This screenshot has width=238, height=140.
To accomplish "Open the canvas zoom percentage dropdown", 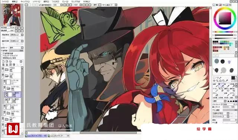I will (x=61, y=5).
